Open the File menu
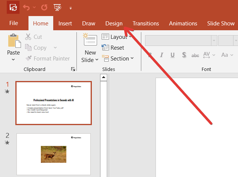The height and width of the screenshot is (177, 238). pyautogui.click(x=13, y=23)
